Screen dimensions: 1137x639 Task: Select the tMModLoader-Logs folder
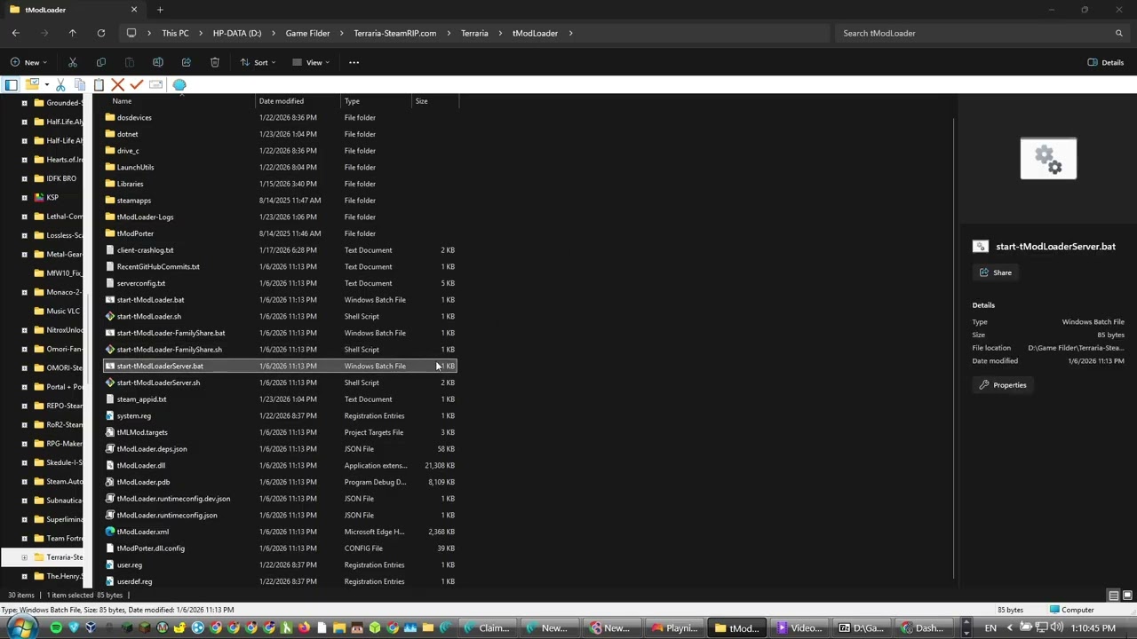pos(145,217)
